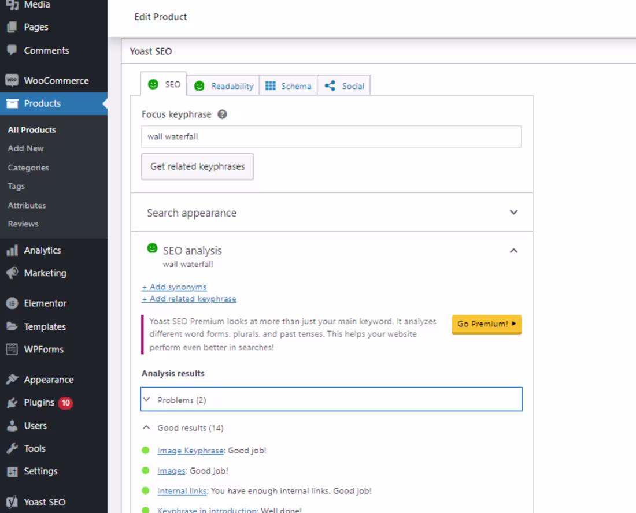Screen dimensions: 636x513
Task: Click the Pages sidebar icon
Action: click(x=12, y=27)
